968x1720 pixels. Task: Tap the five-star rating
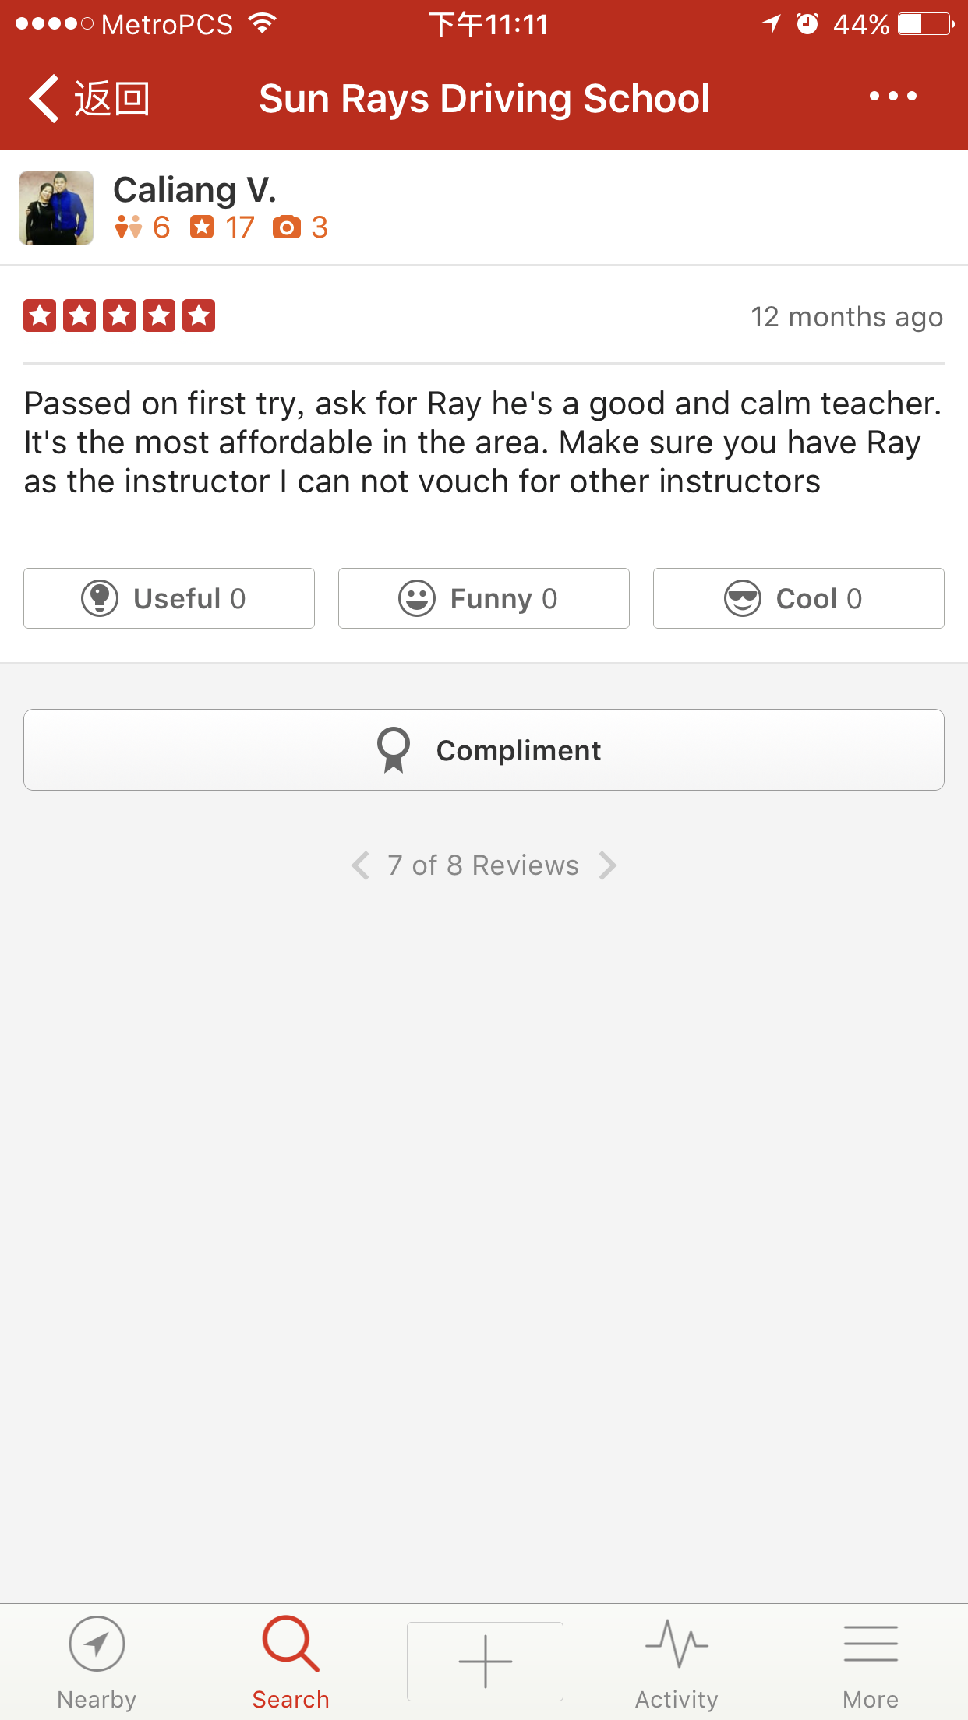tap(119, 316)
